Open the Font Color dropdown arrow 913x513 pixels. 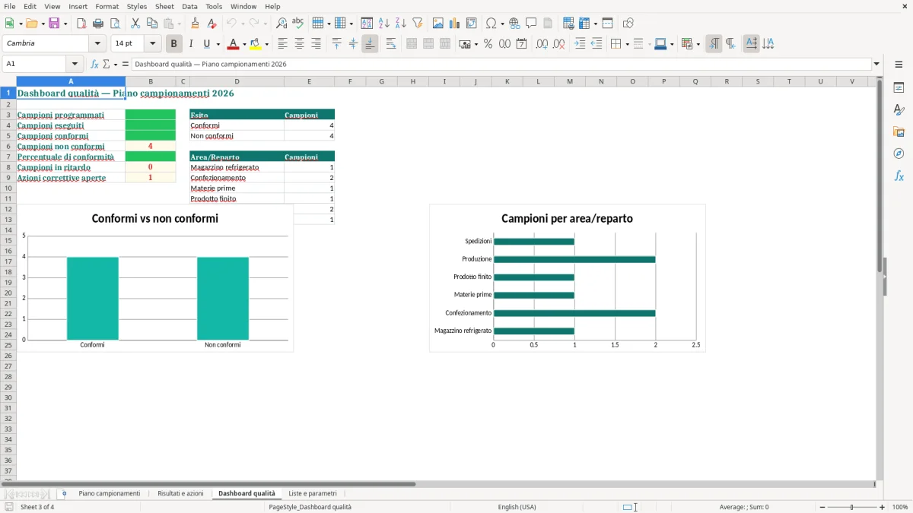tap(243, 44)
